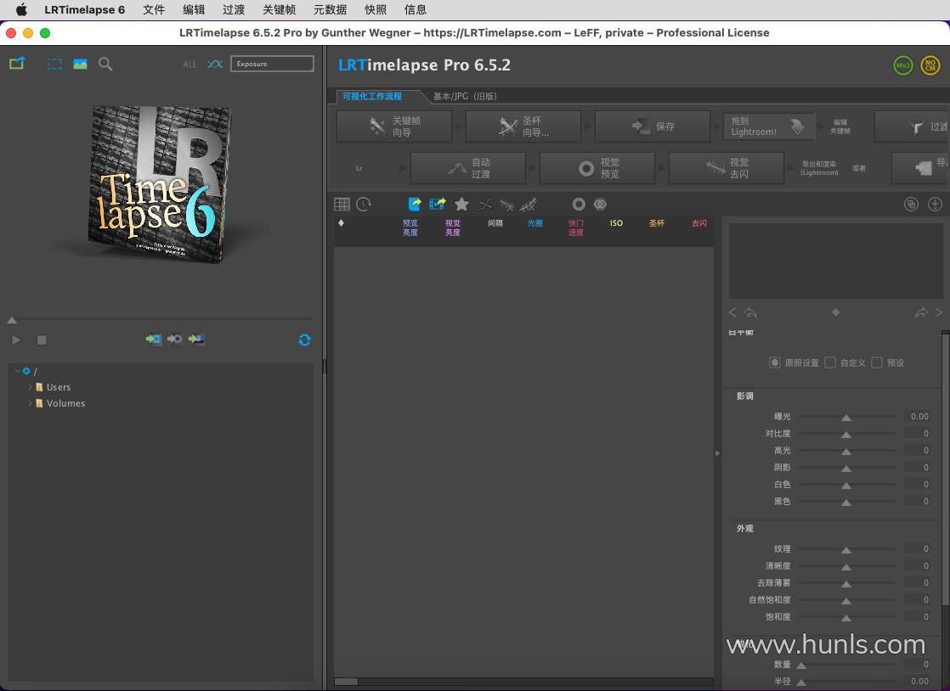The height and width of the screenshot is (691, 950).
Task: Click the circled download arrow icon
Action: coord(935,205)
